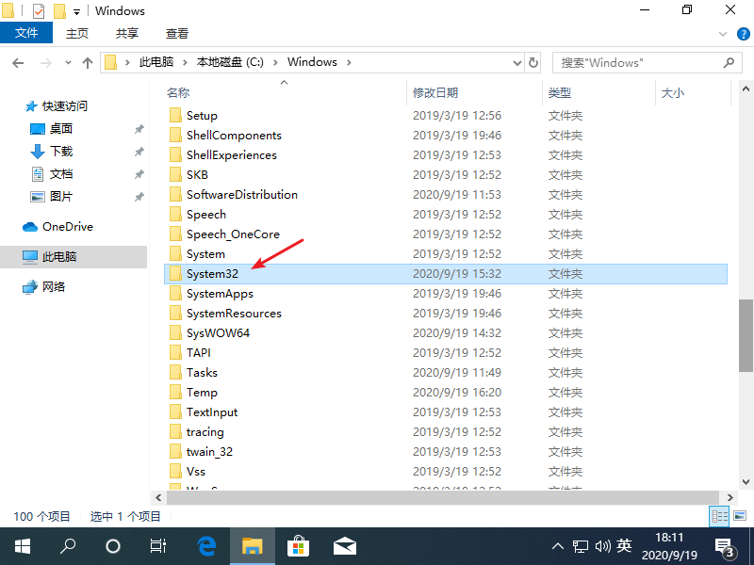Open Cortana circle on the taskbar

click(x=113, y=546)
